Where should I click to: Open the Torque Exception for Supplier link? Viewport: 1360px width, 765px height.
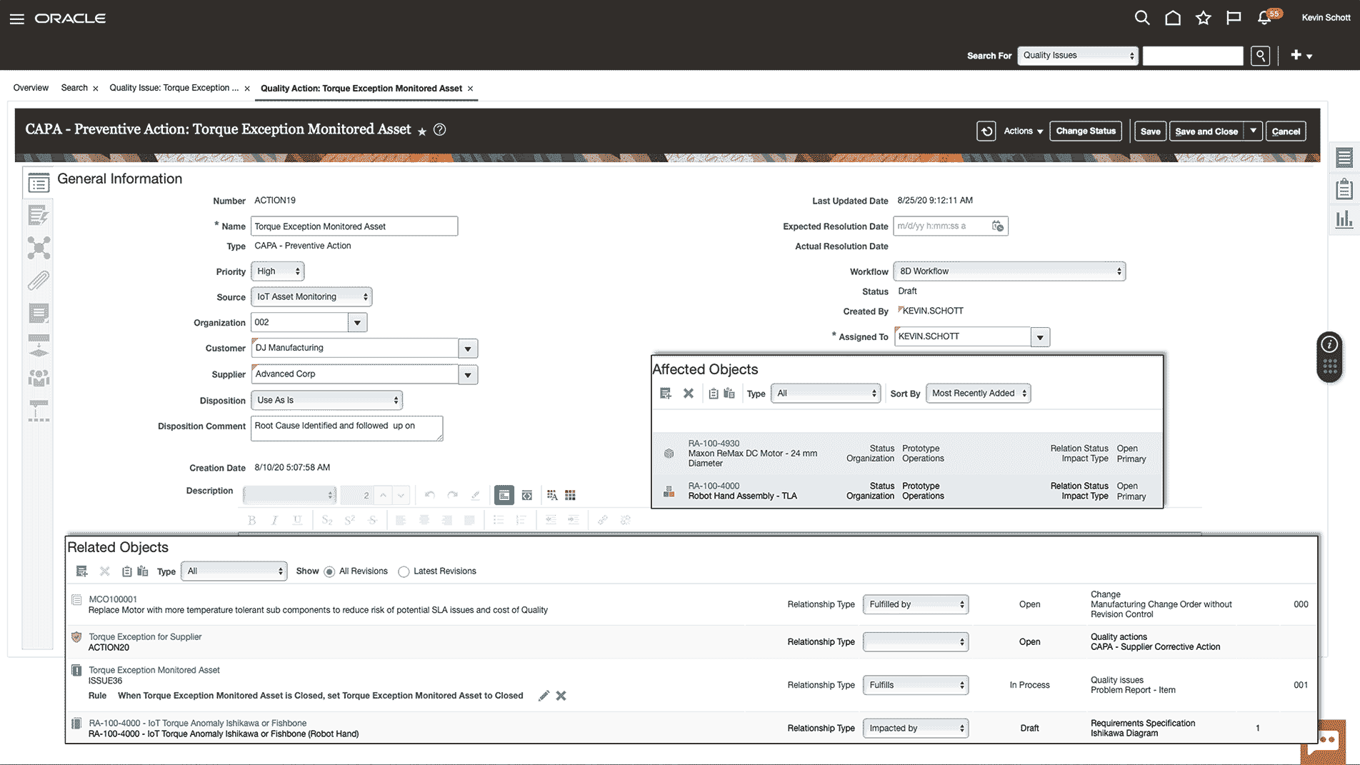145,636
